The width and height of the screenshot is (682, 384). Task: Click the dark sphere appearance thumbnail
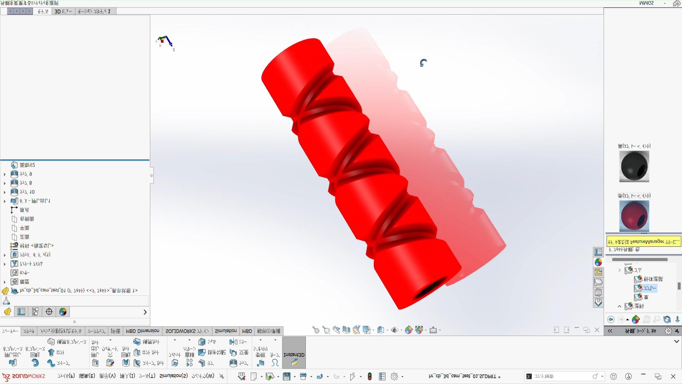tap(634, 166)
